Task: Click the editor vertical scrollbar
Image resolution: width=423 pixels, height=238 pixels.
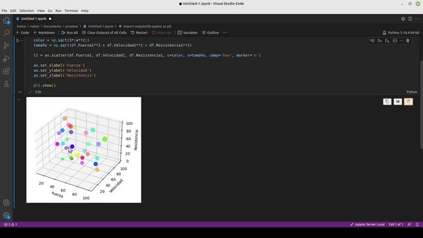Action: pos(422,104)
